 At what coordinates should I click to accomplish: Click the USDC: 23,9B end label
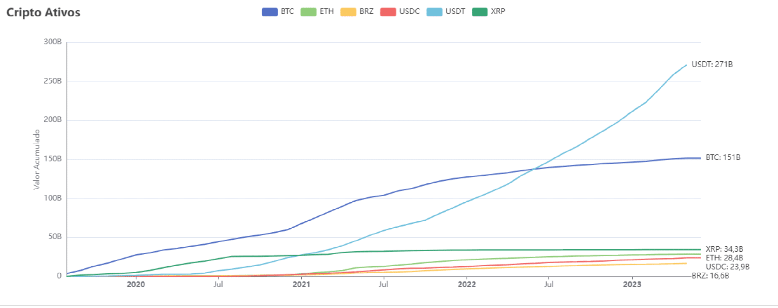click(x=728, y=267)
